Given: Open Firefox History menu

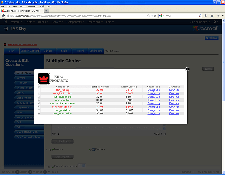Looking at the screenshot, I should (22, 6).
